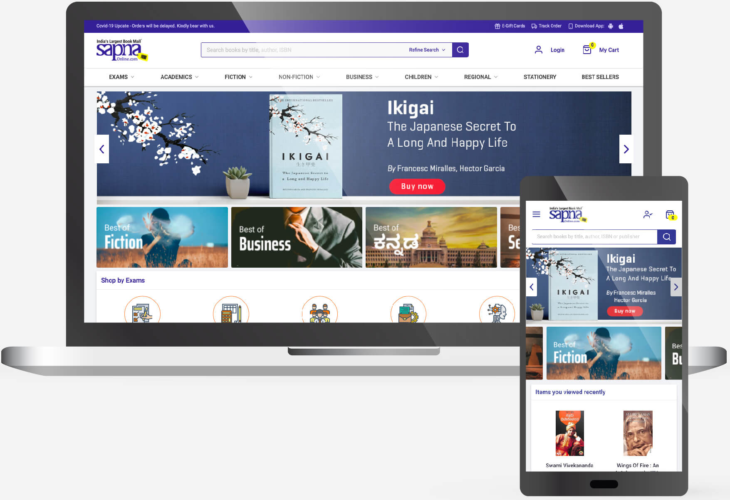Click the Shop by Exams heading
The image size is (730, 500).
[123, 281]
